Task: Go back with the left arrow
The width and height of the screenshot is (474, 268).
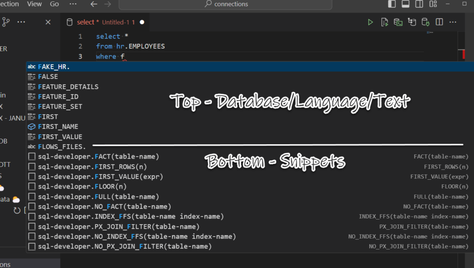Action: coord(94,4)
